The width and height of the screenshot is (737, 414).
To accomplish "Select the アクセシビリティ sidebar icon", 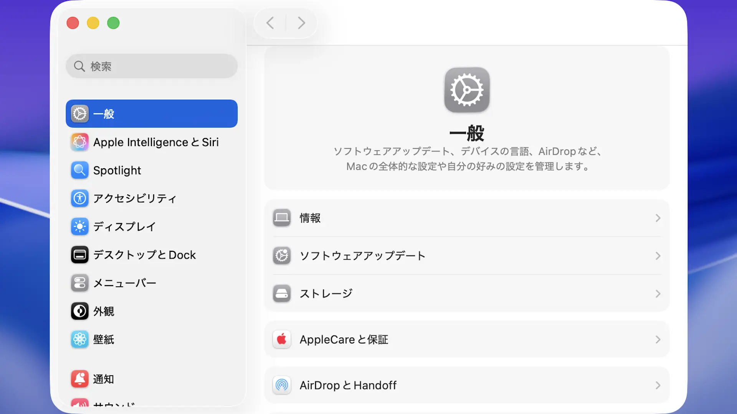I will point(79,199).
